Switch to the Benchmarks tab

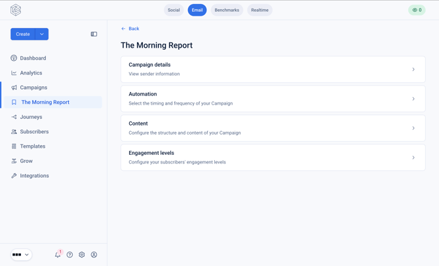(227, 10)
